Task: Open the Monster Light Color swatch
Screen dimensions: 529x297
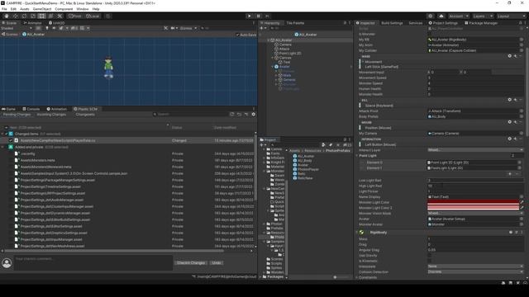Action: tap(473, 202)
